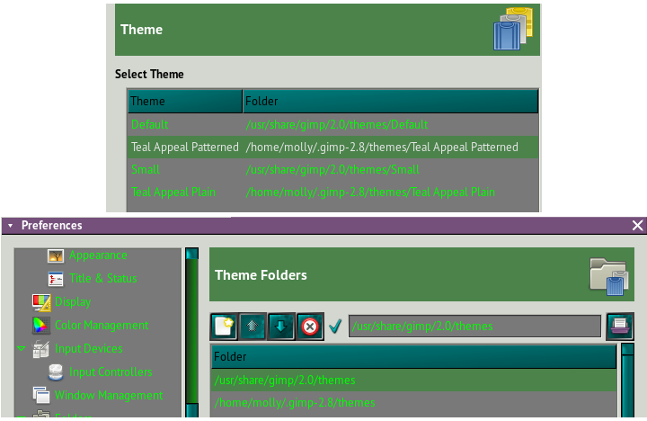Screen dimensions: 647x421
Task: Click the Color Management icon
Action: point(40,326)
